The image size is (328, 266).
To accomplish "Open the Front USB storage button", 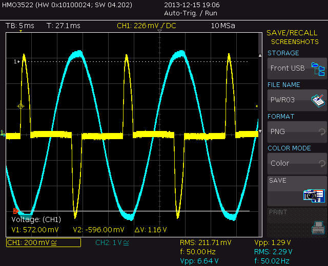I will pyautogui.click(x=297, y=69).
